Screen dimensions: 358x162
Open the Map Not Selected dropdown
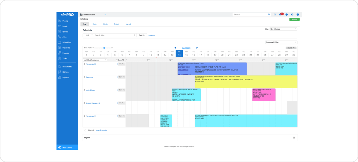(283, 29)
